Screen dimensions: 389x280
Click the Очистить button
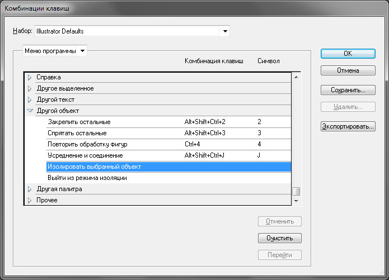pos(280,238)
